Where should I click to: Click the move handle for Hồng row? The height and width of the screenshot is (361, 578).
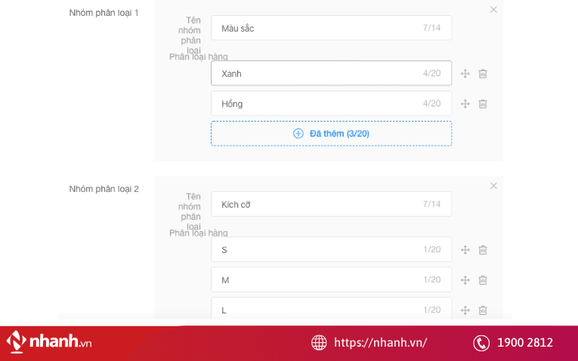[x=465, y=104]
